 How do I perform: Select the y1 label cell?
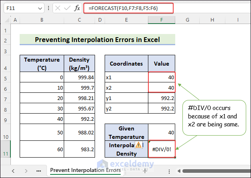click(126, 98)
